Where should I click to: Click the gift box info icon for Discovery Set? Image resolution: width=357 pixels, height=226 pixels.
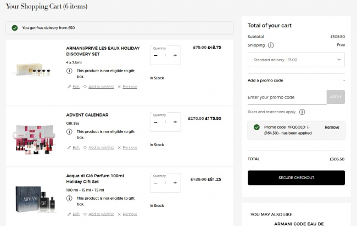(69, 71)
